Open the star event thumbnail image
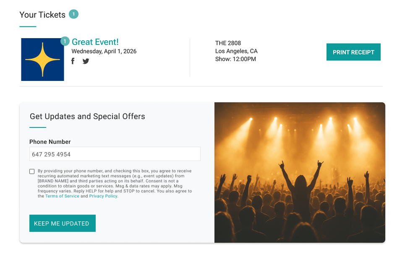Viewport: 418px width, 270px height. pyautogui.click(x=43, y=60)
